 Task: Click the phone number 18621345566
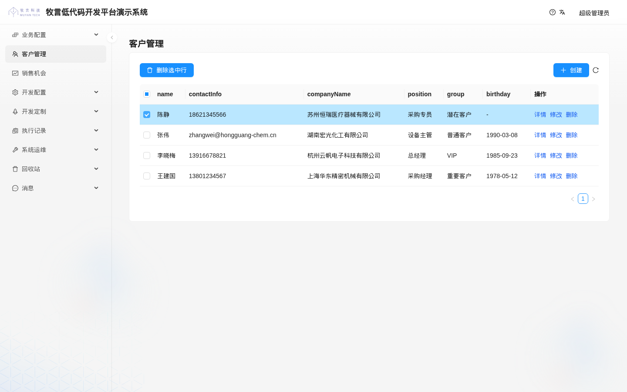(x=207, y=115)
